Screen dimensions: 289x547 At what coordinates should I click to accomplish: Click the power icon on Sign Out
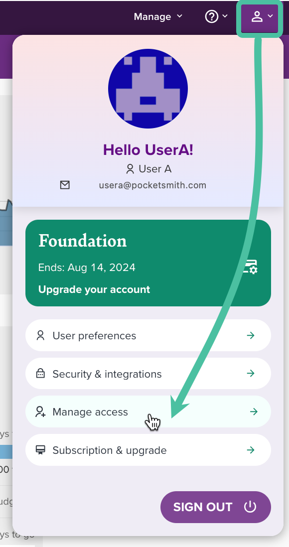coord(250,507)
